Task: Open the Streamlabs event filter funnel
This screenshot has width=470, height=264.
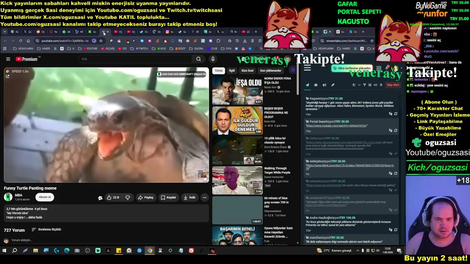Action: coord(365,85)
